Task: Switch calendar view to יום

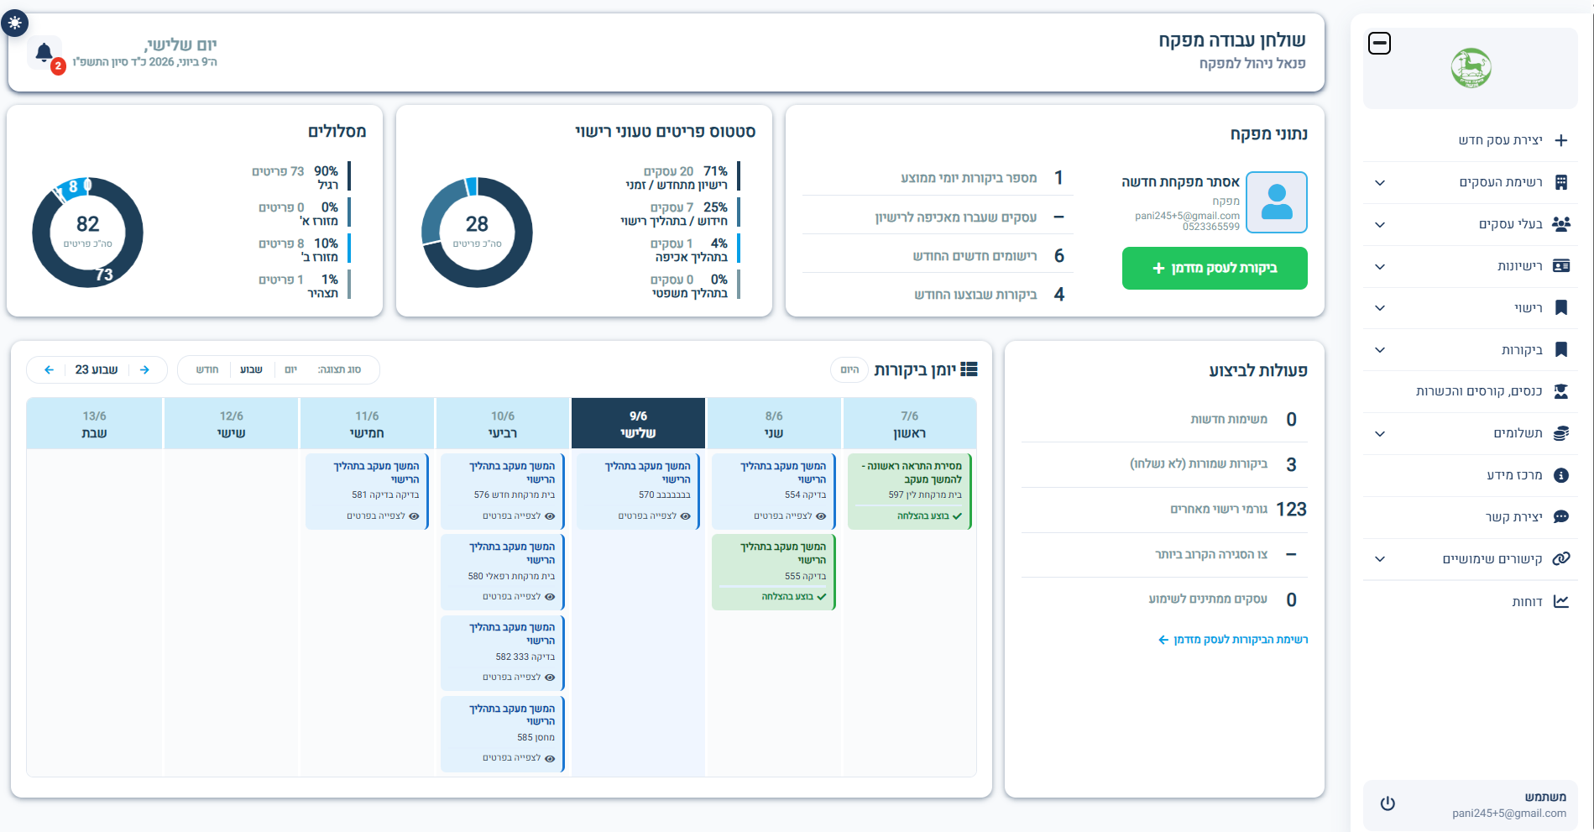Action: (290, 369)
